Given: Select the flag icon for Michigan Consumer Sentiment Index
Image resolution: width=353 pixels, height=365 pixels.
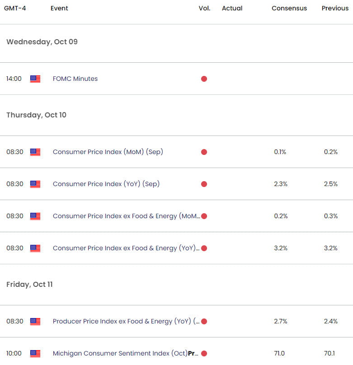Looking at the screenshot, I should [x=35, y=353].
